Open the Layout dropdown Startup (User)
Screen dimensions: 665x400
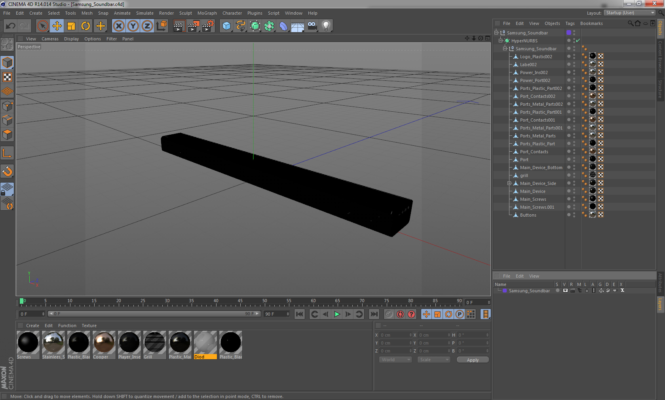click(630, 13)
